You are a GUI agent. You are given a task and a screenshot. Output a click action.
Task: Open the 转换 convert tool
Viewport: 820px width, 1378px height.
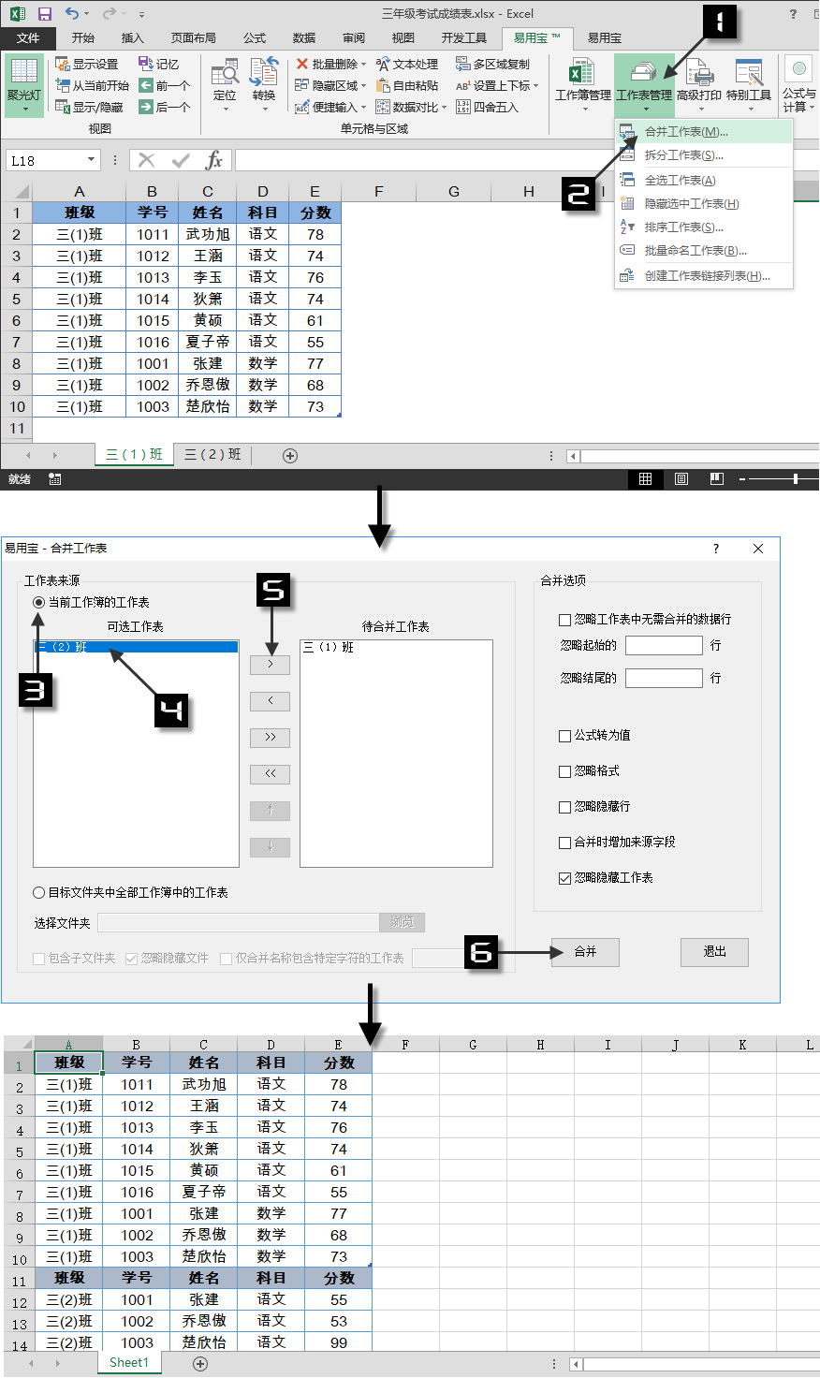(x=264, y=84)
